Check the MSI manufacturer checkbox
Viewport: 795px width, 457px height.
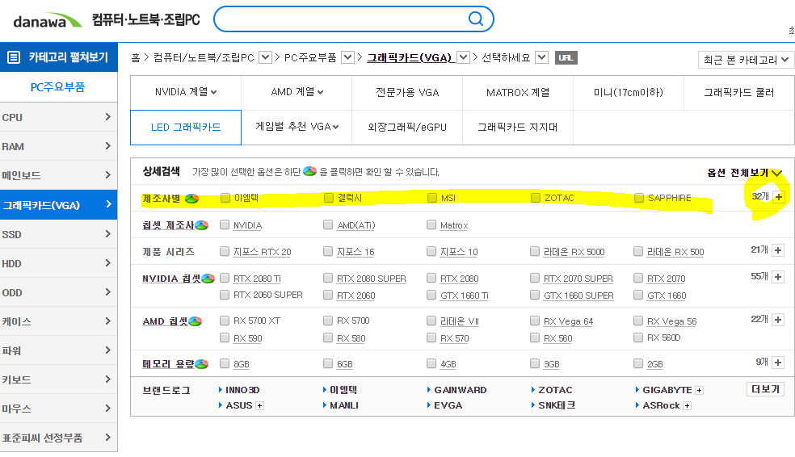[432, 198]
